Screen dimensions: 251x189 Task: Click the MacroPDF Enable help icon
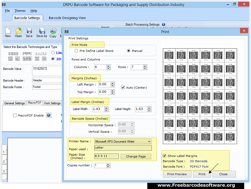(x=49, y=115)
